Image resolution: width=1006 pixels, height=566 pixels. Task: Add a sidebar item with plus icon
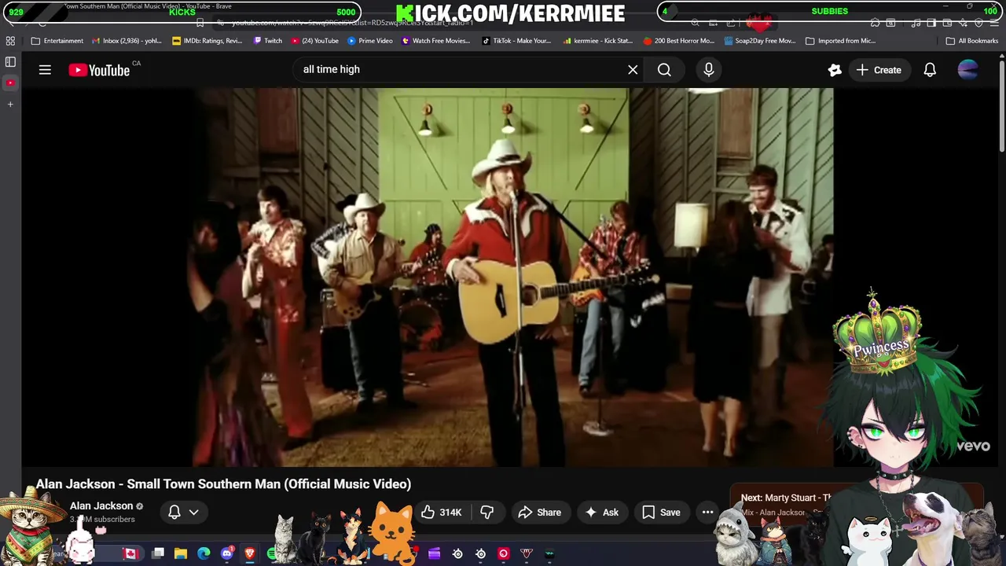coord(10,104)
